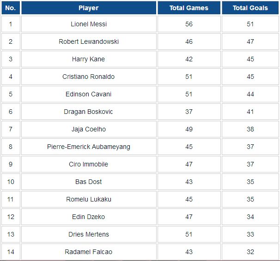
Task: Click Messi's total goals value 51
Action: point(250,24)
